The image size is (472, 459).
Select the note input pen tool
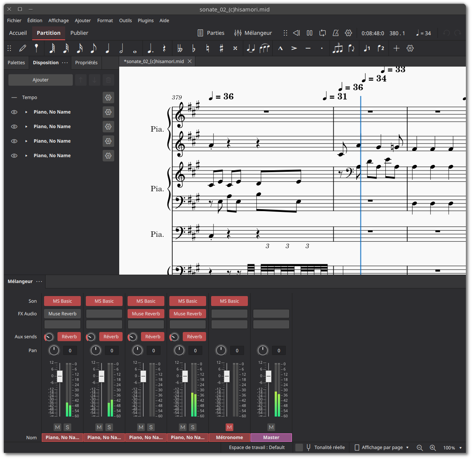click(23, 48)
